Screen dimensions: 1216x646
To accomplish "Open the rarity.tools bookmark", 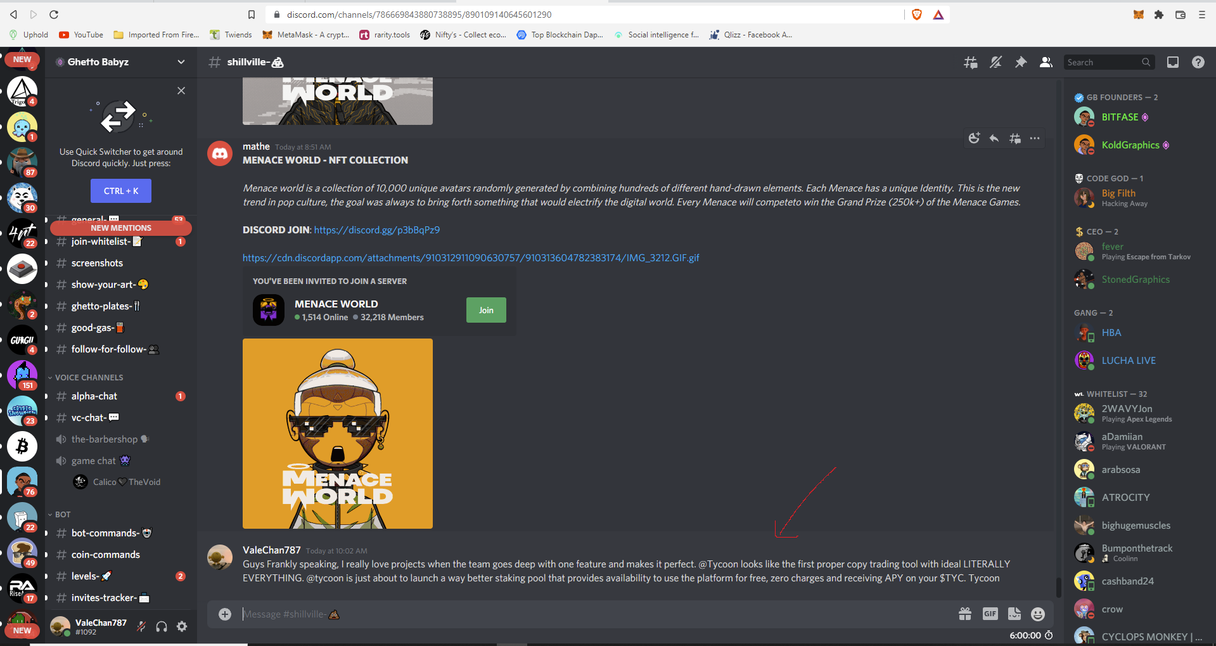I will click(x=385, y=35).
